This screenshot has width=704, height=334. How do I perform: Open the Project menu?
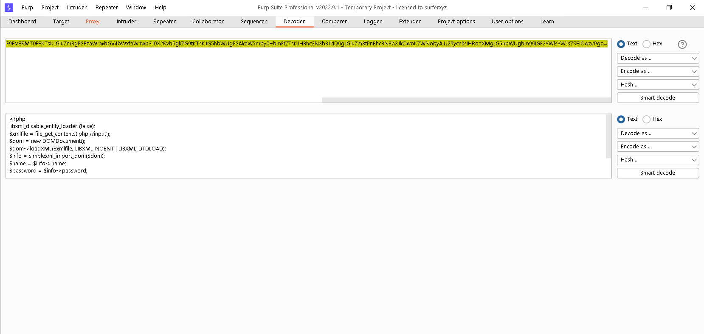click(x=50, y=8)
